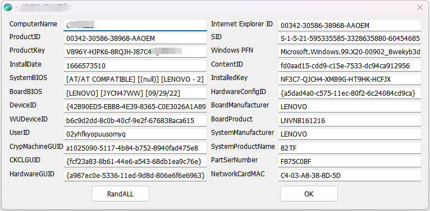Screen dimensions: 430x211
Task: Click the CKCLGUID input field
Action: [135, 162]
